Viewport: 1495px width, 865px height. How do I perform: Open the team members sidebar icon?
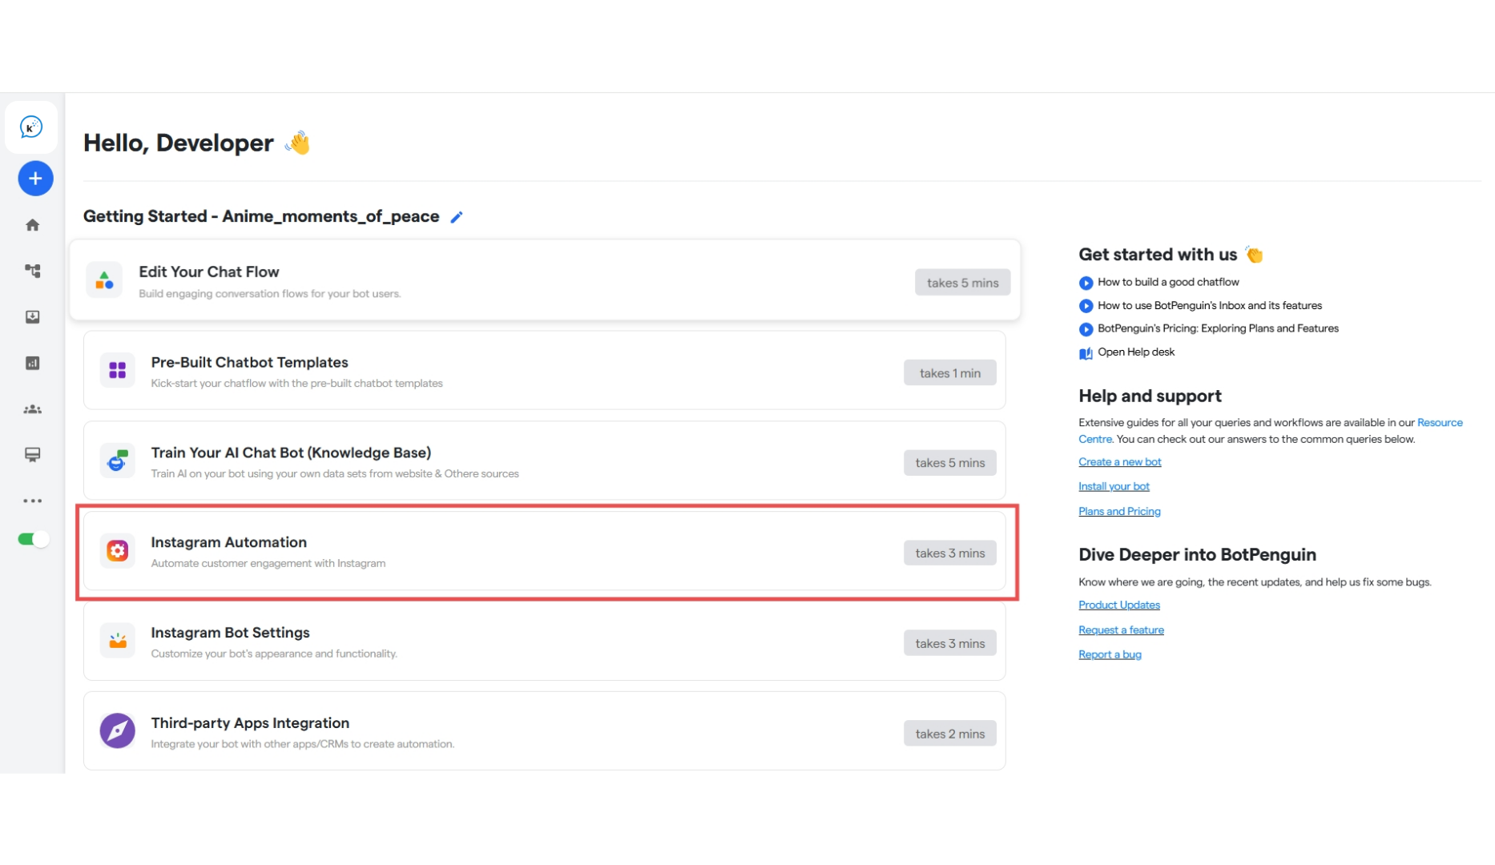click(33, 409)
